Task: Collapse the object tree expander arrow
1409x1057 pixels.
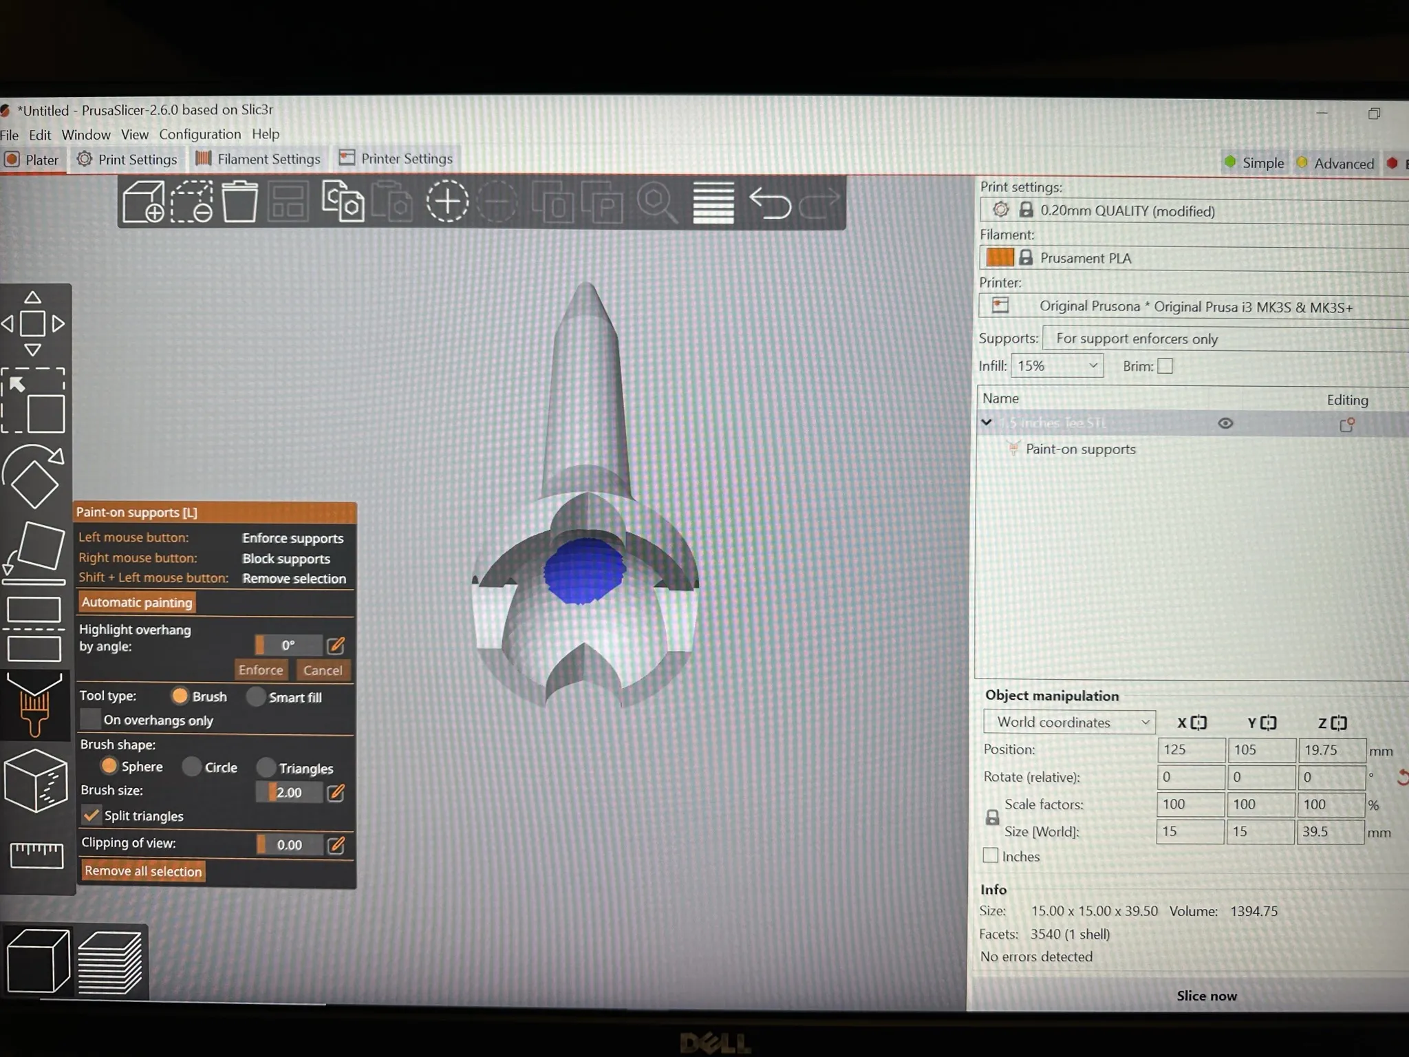Action: pos(987,423)
